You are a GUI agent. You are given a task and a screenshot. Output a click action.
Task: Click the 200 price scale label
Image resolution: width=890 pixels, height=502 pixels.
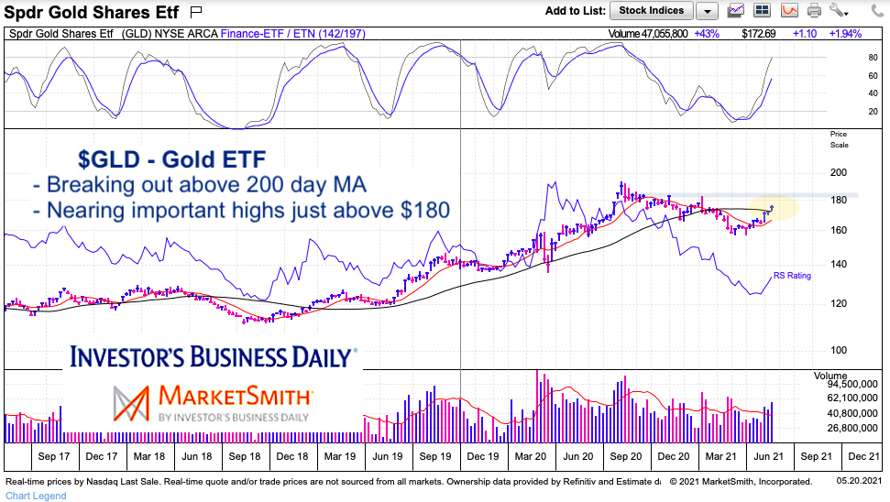(x=839, y=173)
